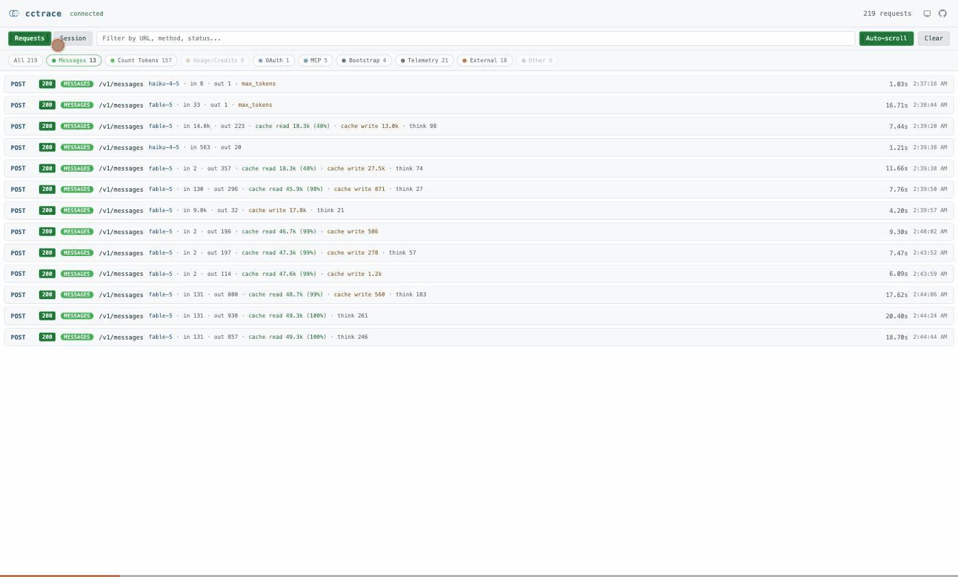Toggle the External 18 filter chip
This screenshot has height=577, width=958.
click(484, 60)
